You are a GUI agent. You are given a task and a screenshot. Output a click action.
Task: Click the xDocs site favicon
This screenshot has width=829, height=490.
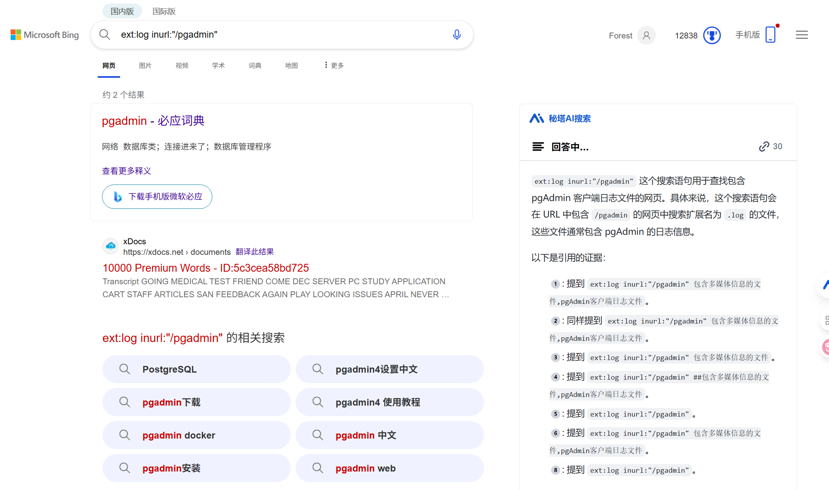tap(110, 246)
